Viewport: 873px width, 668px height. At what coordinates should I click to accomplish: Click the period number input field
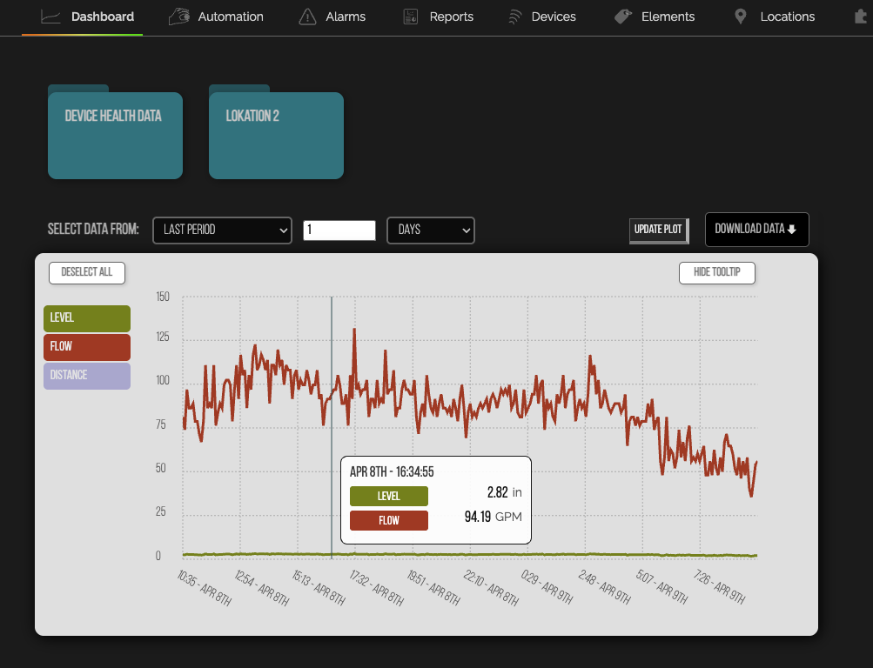click(339, 230)
